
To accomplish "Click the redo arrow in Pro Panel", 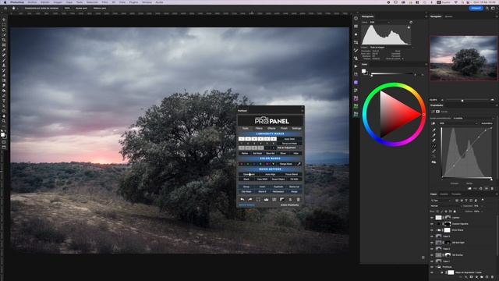I will point(250,200).
